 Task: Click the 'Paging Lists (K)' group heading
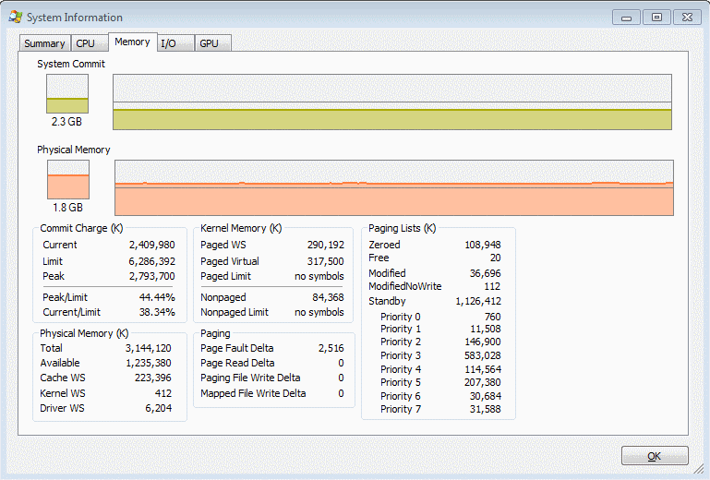(403, 228)
